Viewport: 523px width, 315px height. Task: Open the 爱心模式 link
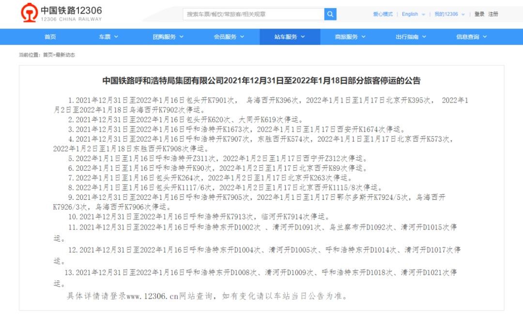tap(383, 14)
